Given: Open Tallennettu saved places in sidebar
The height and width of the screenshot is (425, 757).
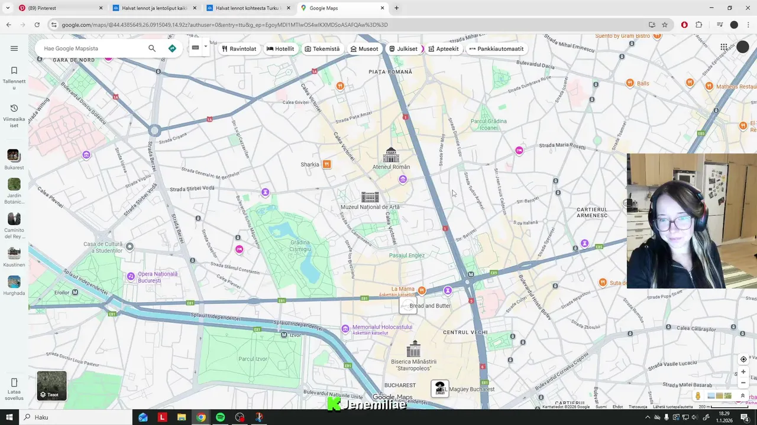Looking at the screenshot, I should tap(14, 78).
